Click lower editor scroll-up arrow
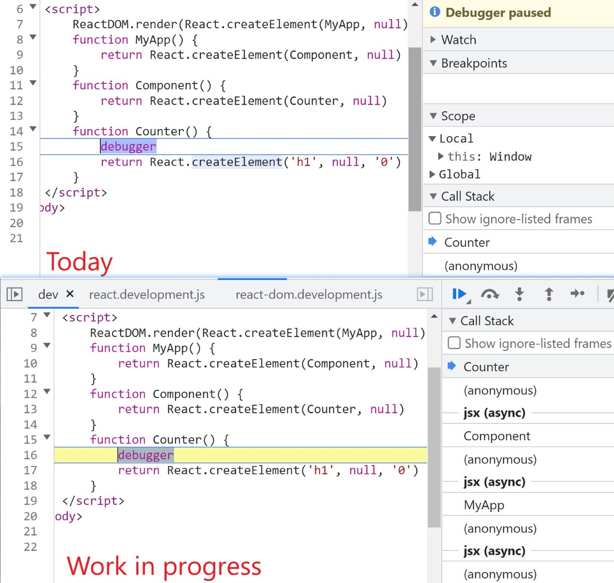614x583 pixels. [434, 316]
